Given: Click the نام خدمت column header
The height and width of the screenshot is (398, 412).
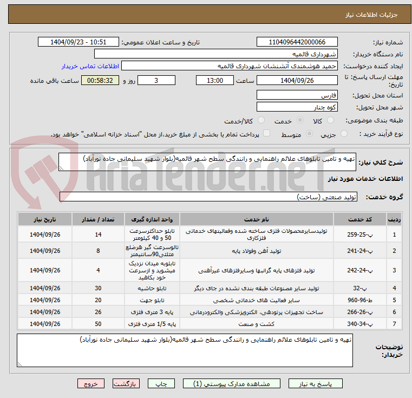Looking at the screenshot, I should [x=257, y=219].
